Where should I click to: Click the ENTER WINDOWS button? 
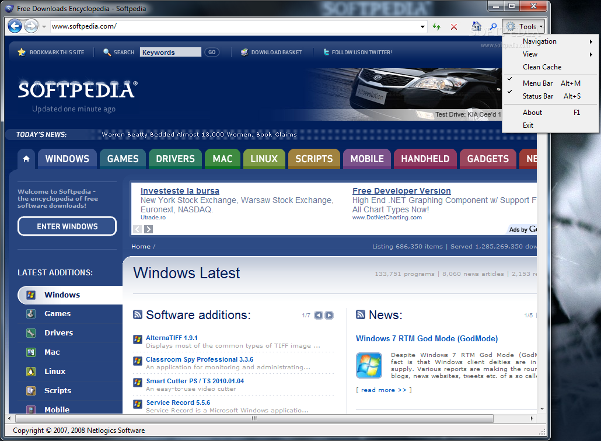tap(67, 226)
